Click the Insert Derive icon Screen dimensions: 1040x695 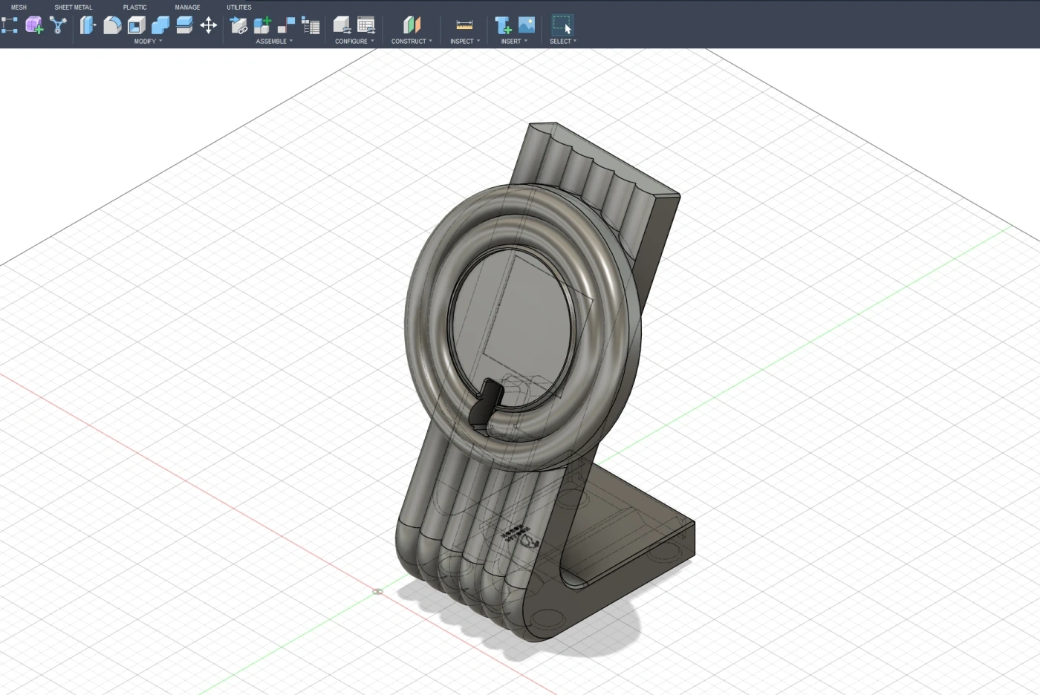(503, 25)
